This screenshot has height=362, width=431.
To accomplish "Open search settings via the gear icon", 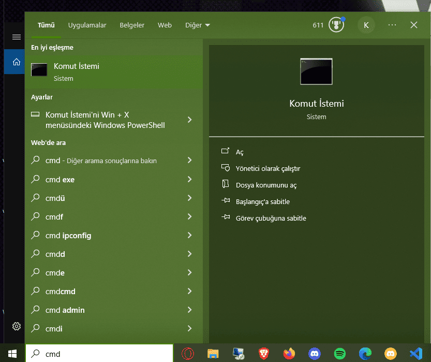I will tap(17, 326).
